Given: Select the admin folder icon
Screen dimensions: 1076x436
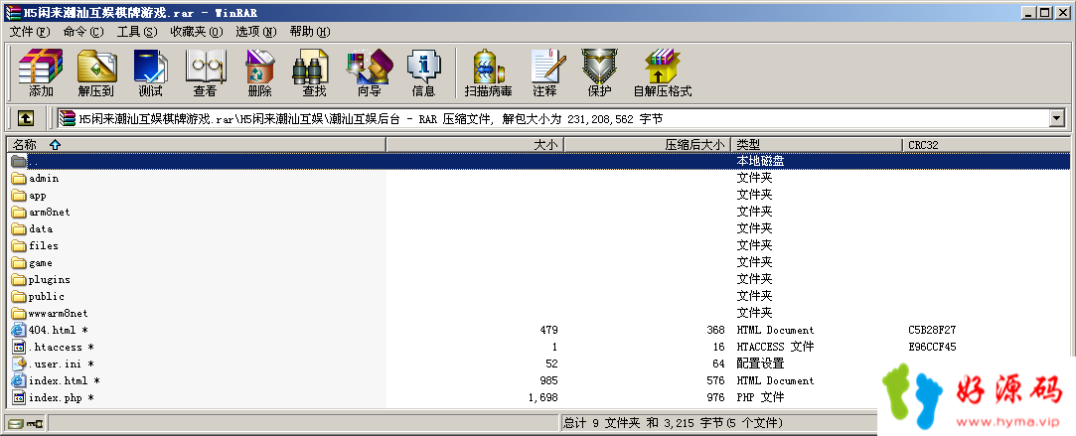Looking at the screenshot, I should click(19, 178).
